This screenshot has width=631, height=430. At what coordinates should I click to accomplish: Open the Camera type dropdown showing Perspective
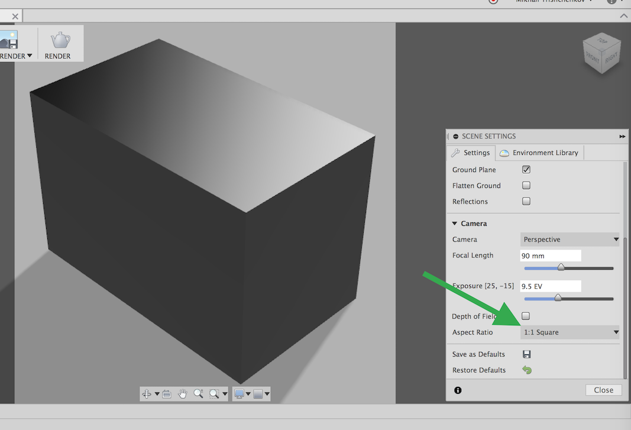click(569, 239)
